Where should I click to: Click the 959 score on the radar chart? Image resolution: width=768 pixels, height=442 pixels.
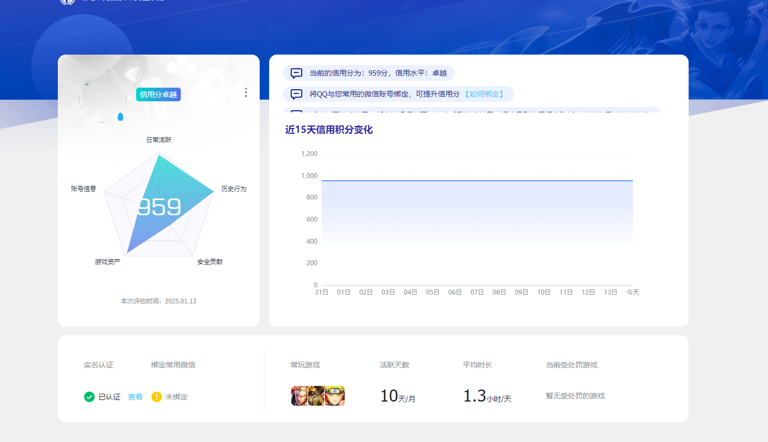click(159, 207)
